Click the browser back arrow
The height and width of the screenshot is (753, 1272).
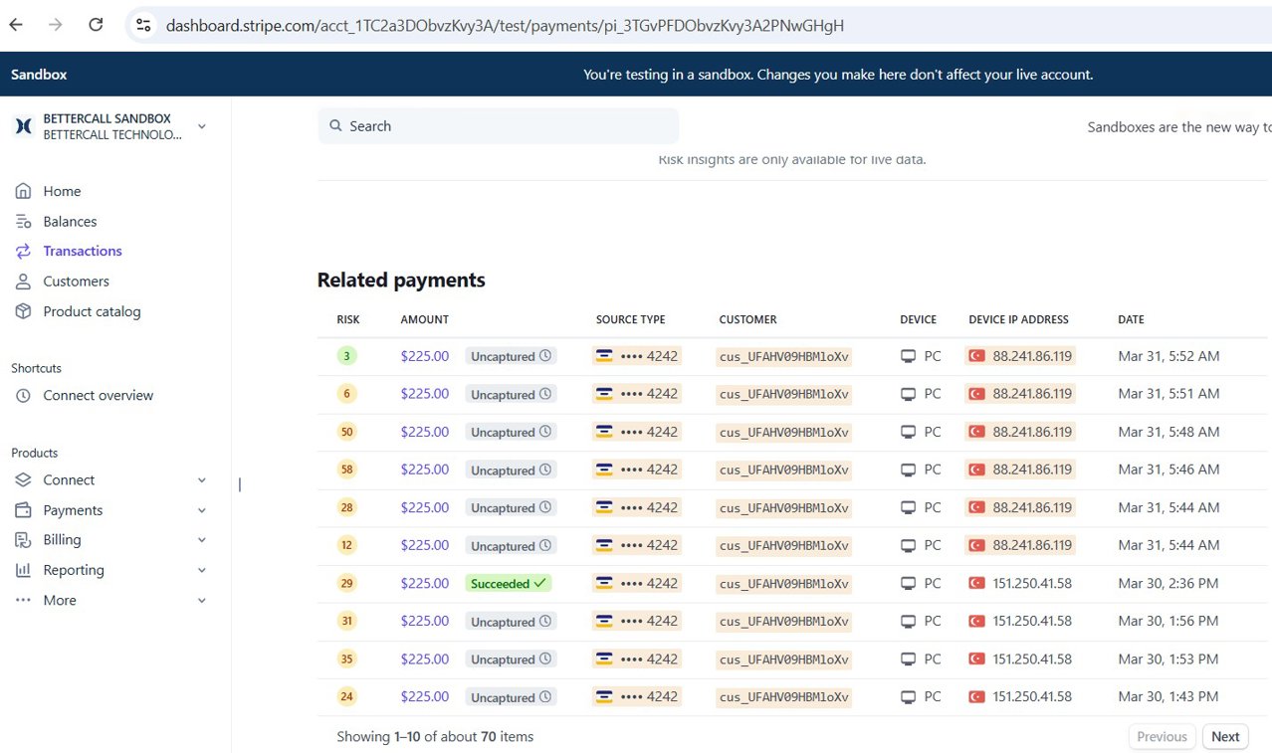tap(16, 25)
